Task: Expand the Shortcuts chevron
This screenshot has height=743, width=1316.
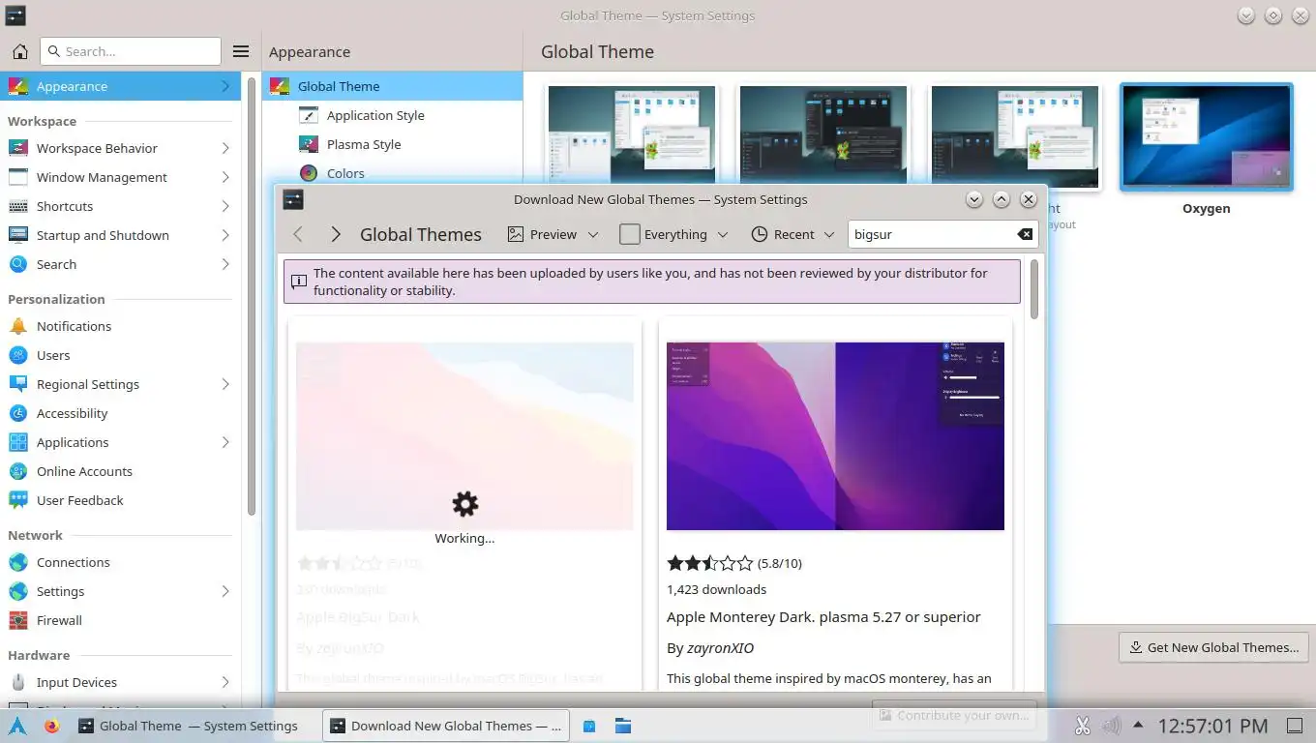Action: 225,206
